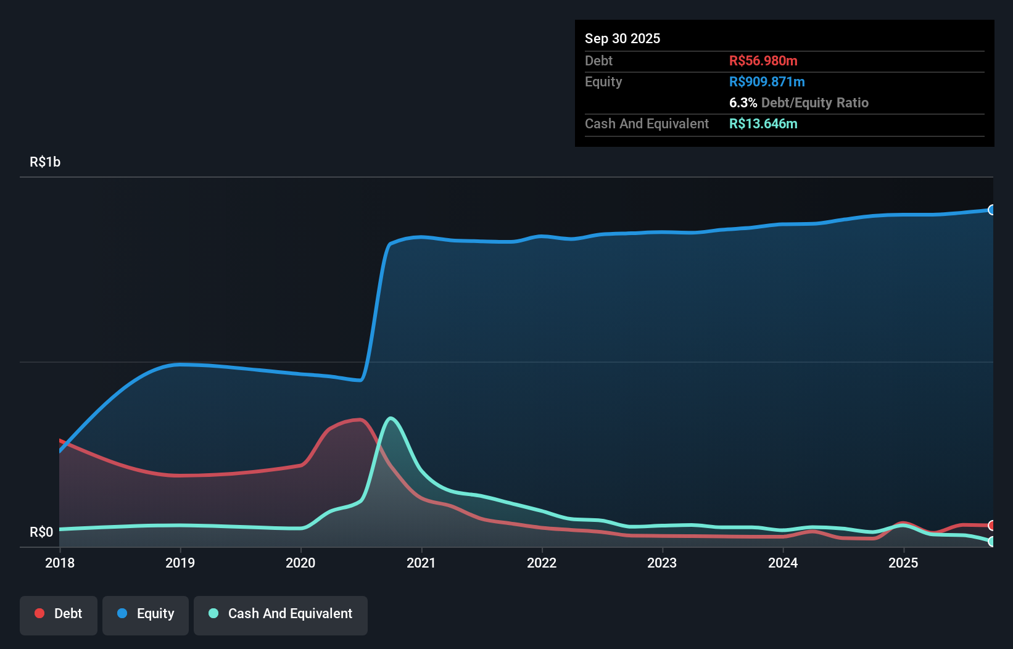1013x649 pixels.
Task: Click the teal Cash And Equivalent legend dot
Action: coord(212,613)
